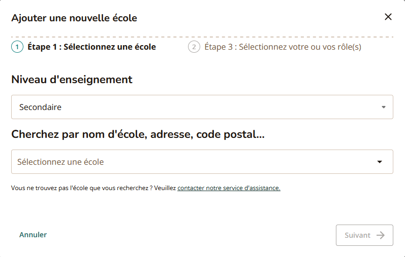The width and height of the screenshot is (405, 257).
Task: Click the step 1 circle indicator
Action: pyautogui.click(x=17, y=47)
